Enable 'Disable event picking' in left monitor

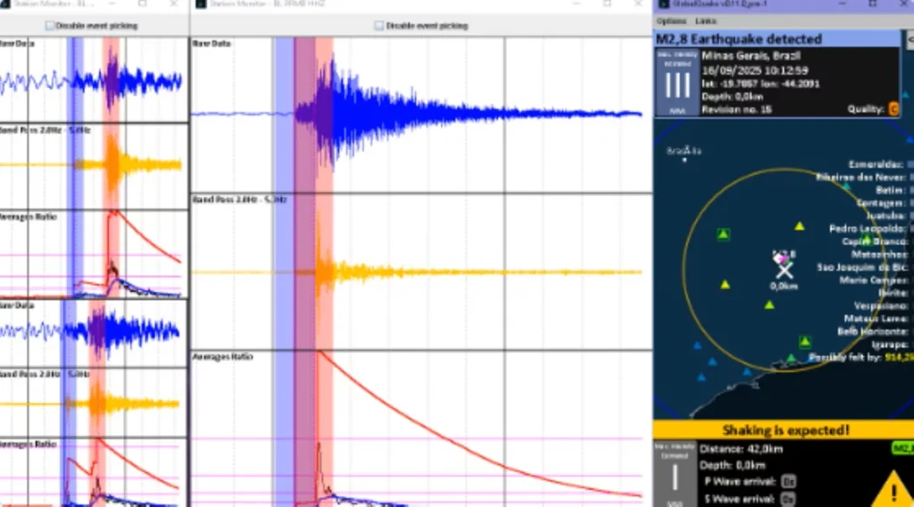50,26
